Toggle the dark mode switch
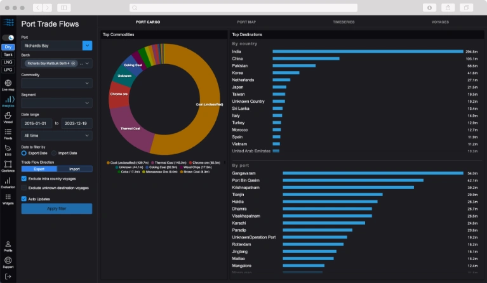The image size is (487, 283). pyautogui.click(x=8, y=37)
